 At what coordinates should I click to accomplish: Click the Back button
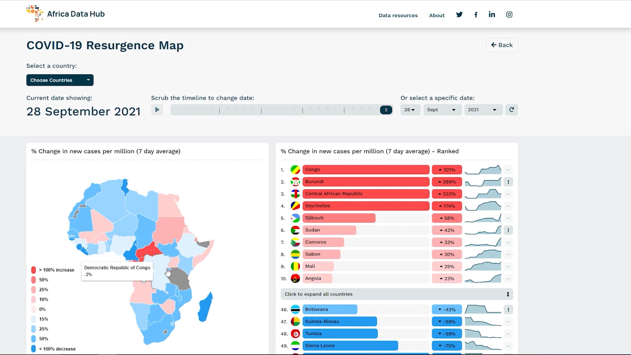[x=502, y=45]
